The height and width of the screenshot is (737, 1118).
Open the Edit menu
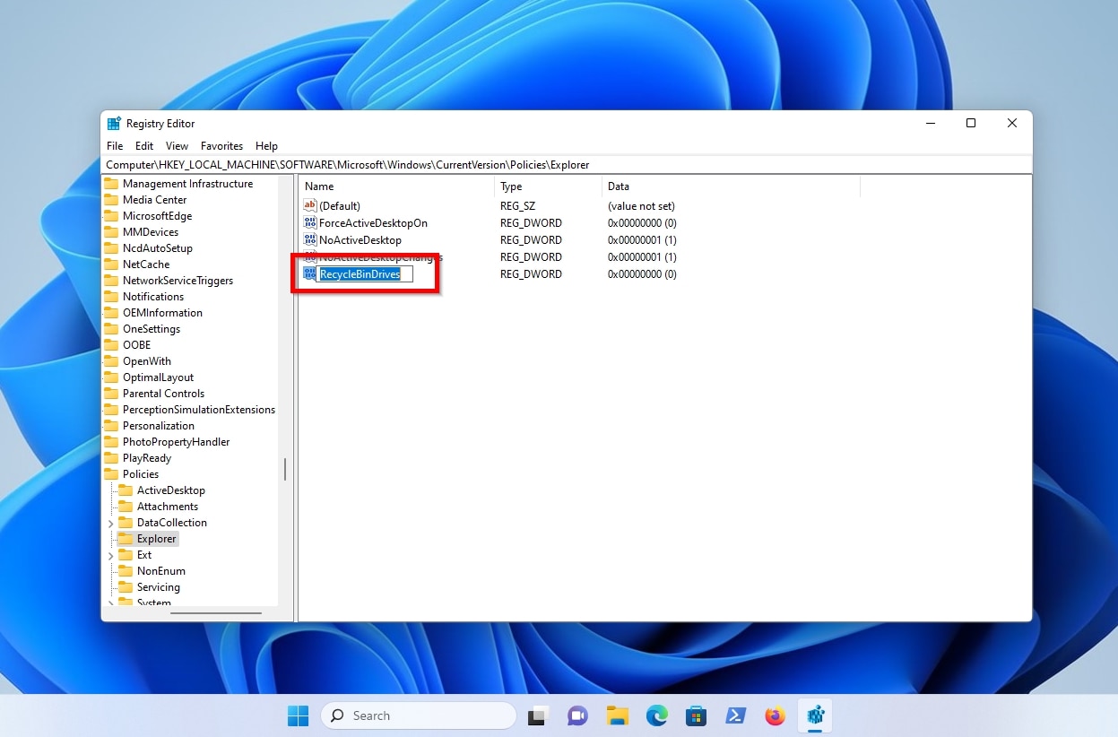pyautogui.click(x=143, y=145)
